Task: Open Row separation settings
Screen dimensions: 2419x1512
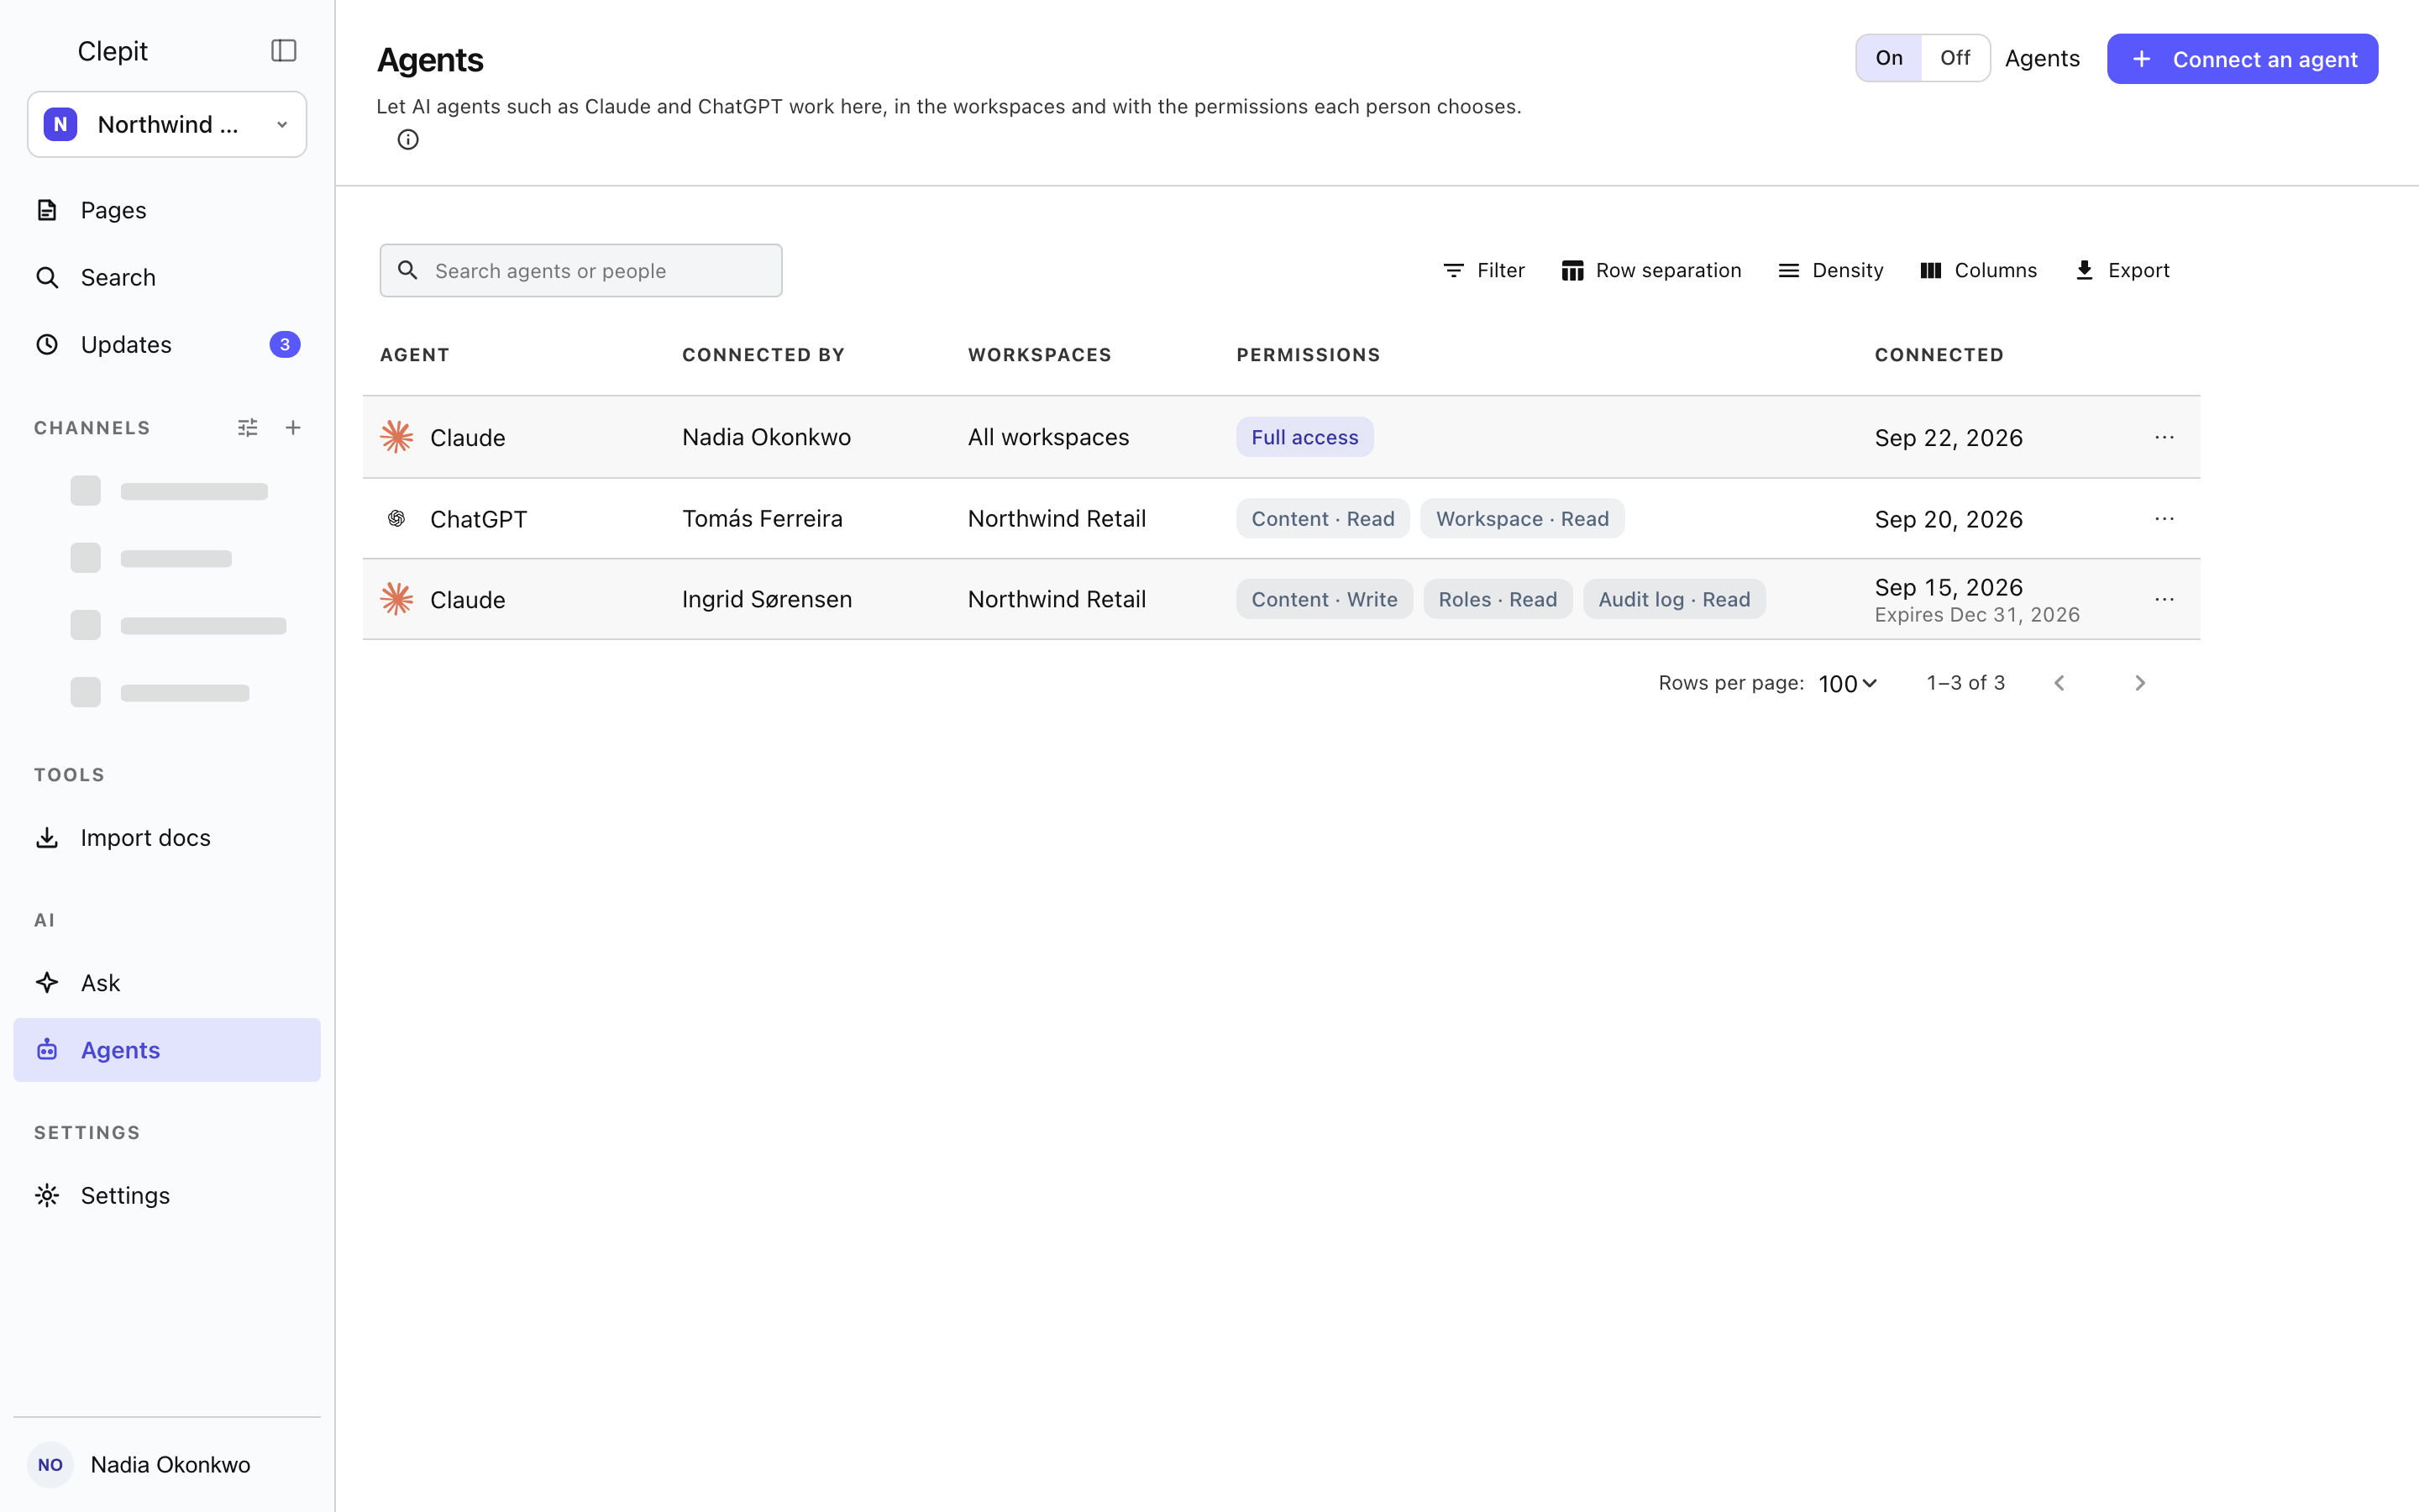Action: (x=1651, y=270)
